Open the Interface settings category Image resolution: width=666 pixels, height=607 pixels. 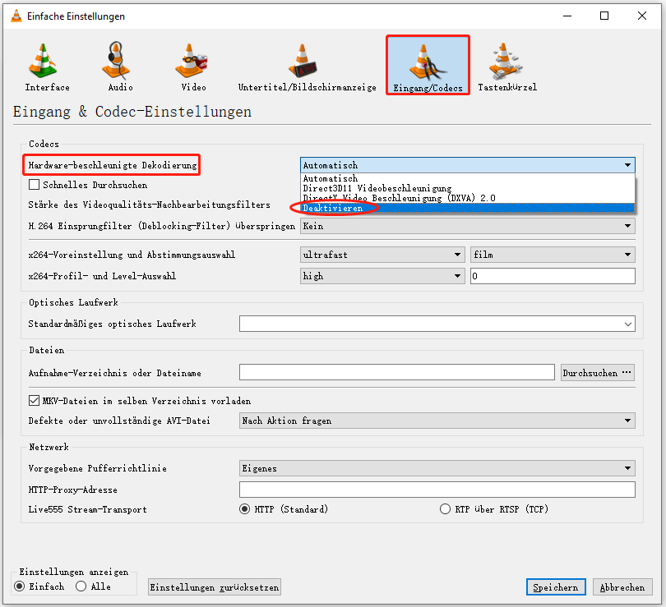(x=46, y=67)
